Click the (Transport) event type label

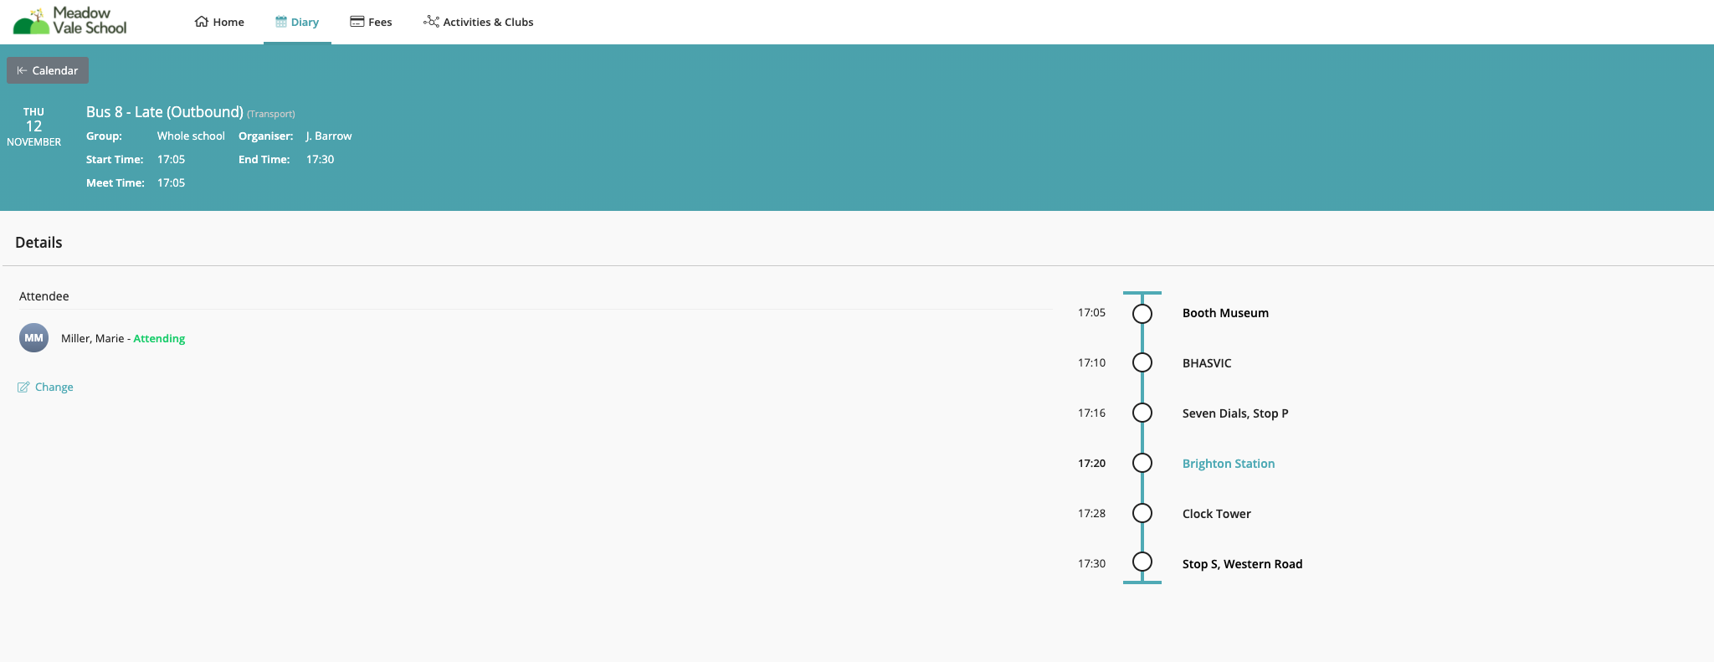271,114
